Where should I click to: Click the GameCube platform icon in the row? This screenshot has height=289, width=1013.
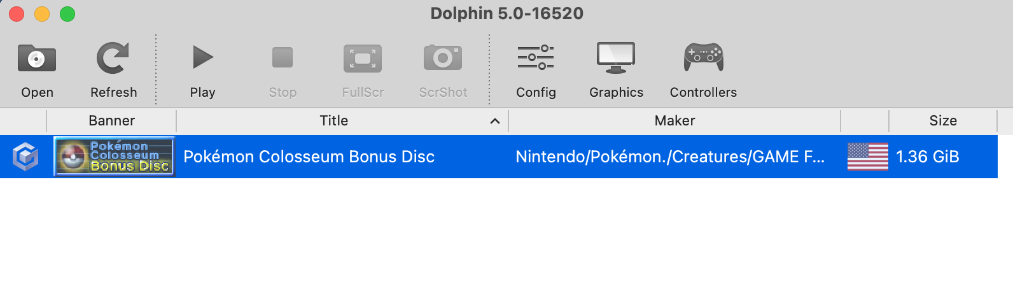[x=25, y=157]
